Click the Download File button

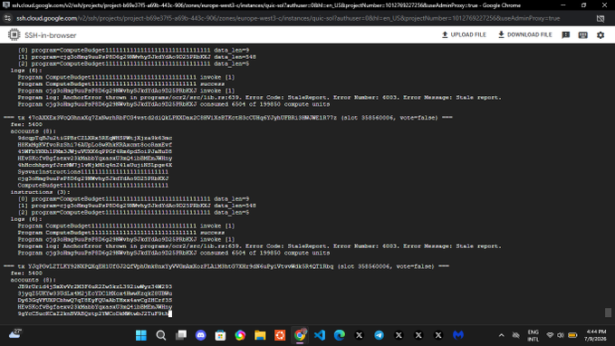[524, 35]
